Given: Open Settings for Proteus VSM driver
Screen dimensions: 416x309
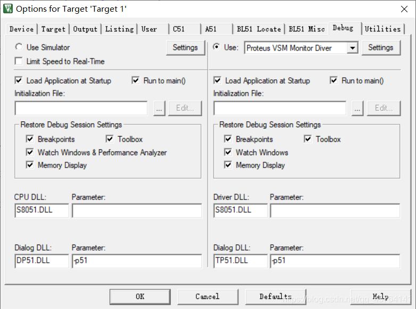Looking at the screenshot, I should point(381,48).
